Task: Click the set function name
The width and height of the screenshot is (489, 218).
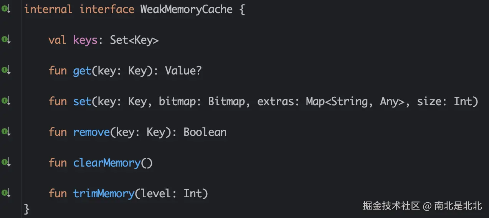Action: [x=82, y=101]
